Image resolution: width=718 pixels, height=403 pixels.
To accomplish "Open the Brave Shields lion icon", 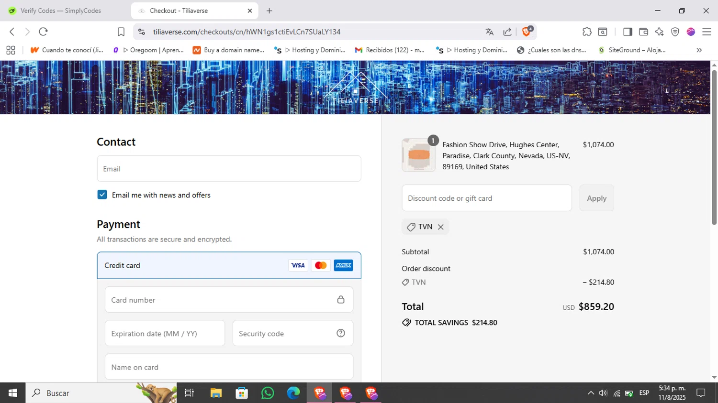I will click(527, 32).
